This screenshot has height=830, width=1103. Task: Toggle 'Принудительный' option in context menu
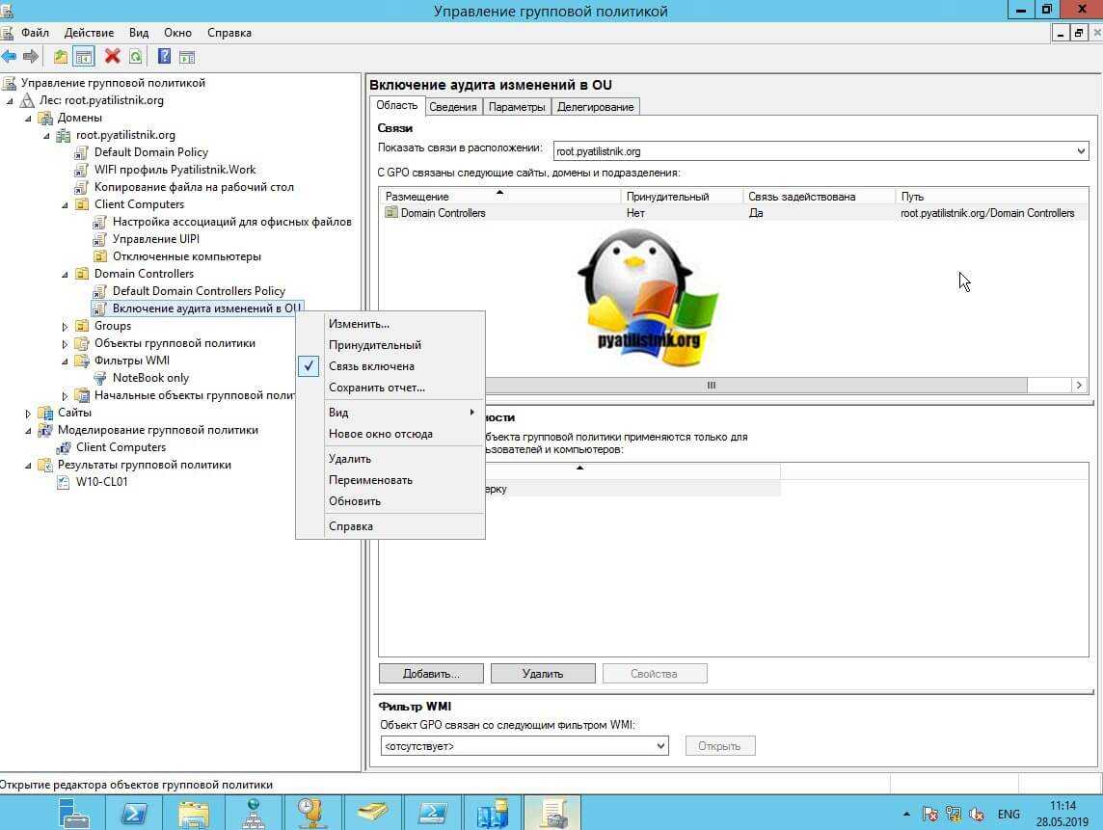[x=374, y=345]
